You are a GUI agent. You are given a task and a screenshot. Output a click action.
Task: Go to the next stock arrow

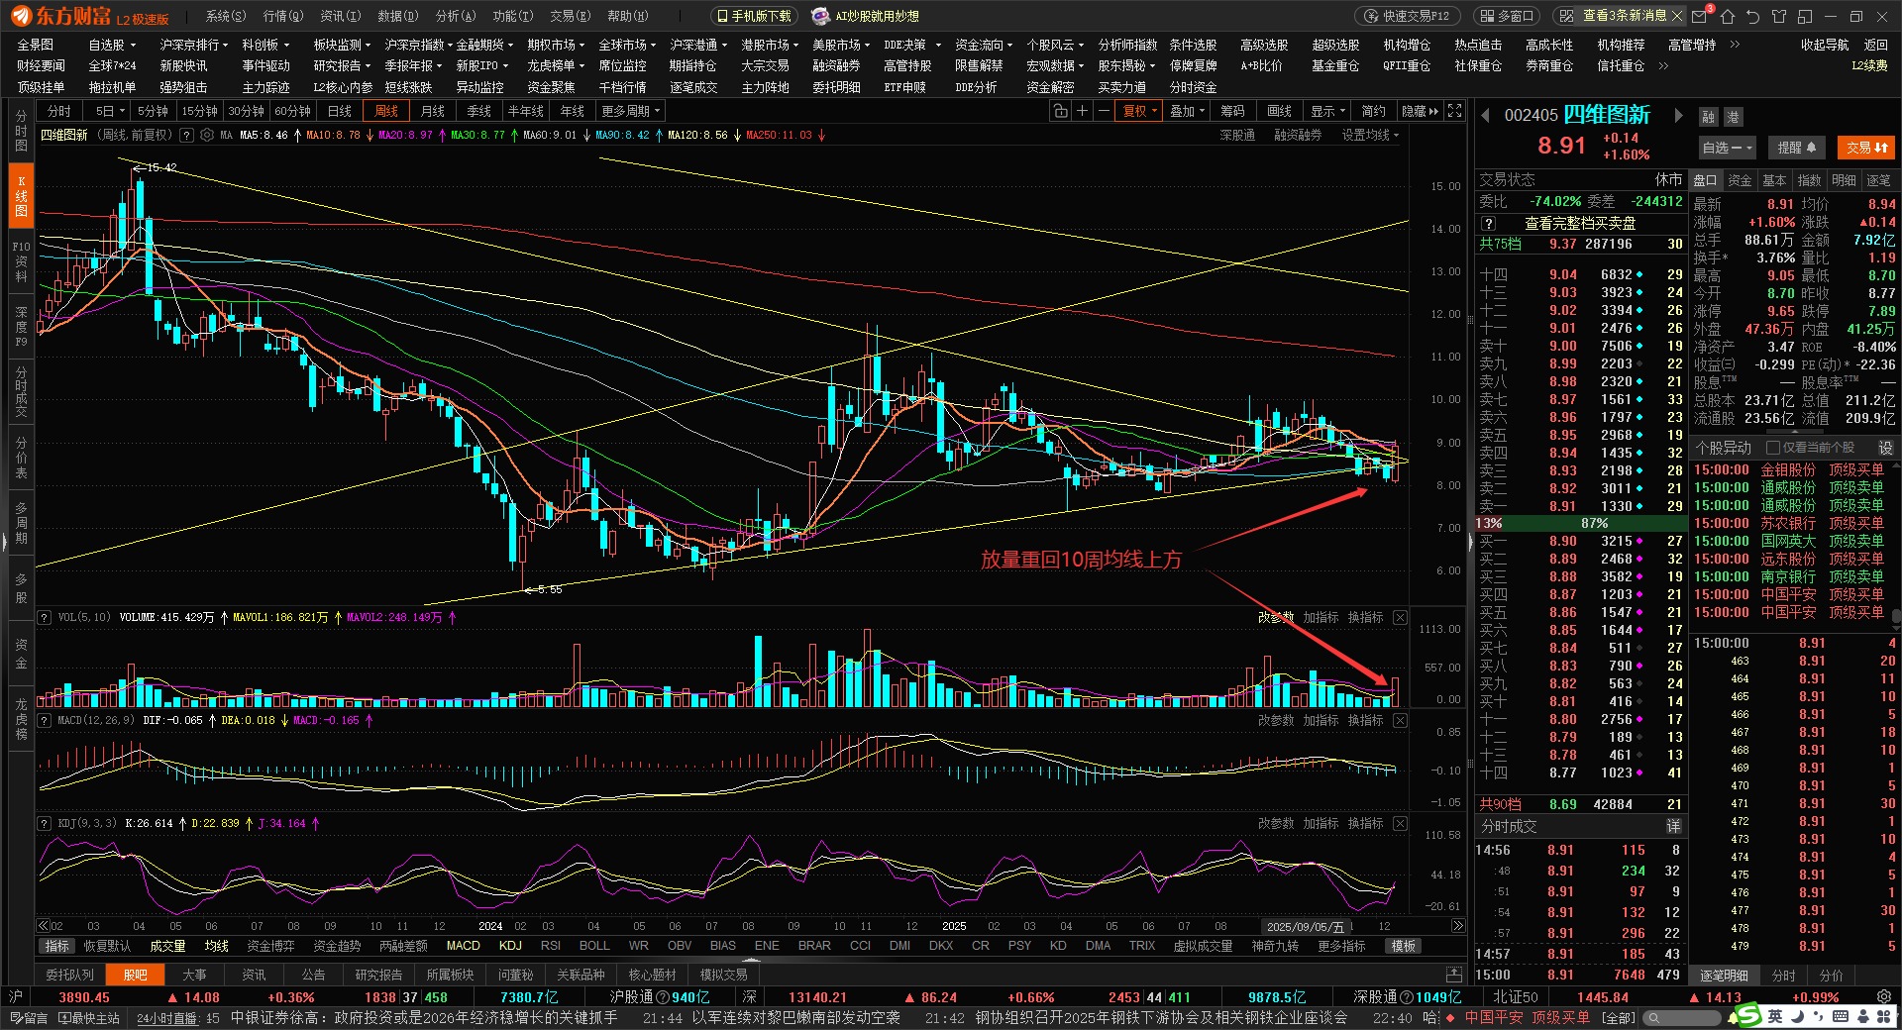pyautogui.click(x=1678, y=116)
